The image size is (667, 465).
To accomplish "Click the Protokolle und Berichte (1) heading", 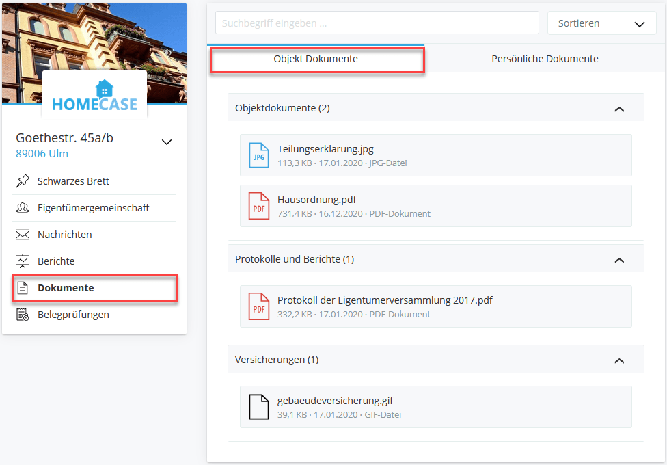I will 295,259.
